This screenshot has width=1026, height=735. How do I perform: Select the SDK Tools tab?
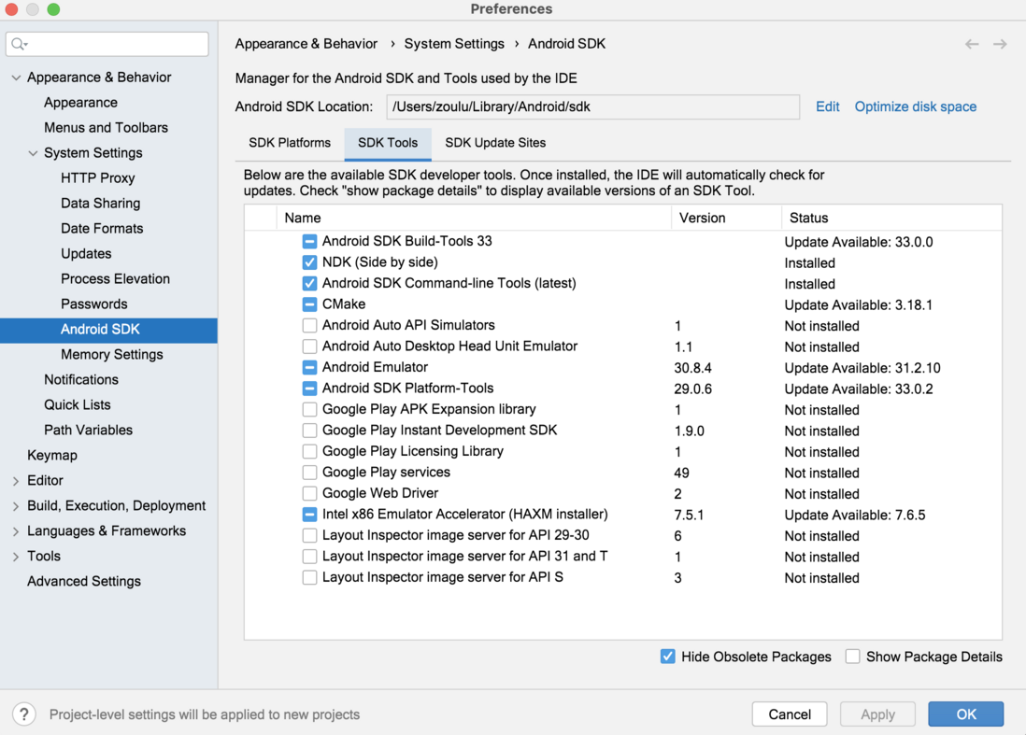pos(388,143)
